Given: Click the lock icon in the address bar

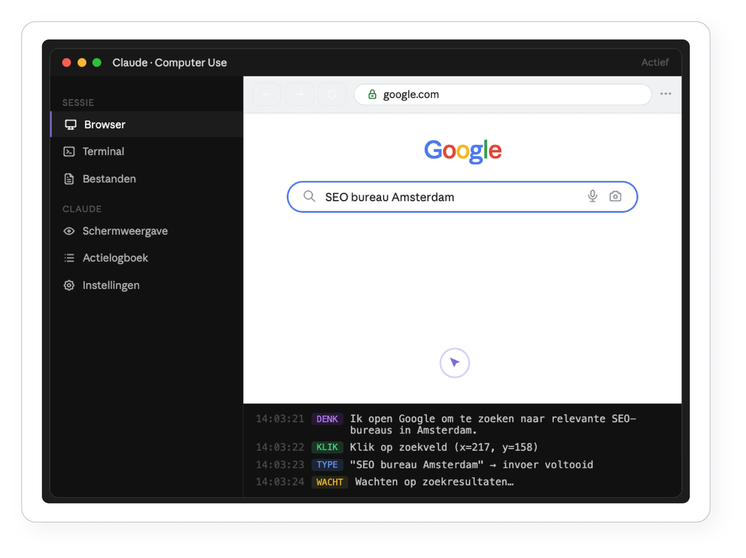Looking at the screenshot, I should pos(372,94).
